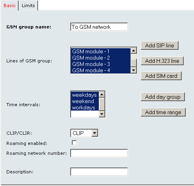Add a SIP line
This screenshot has height=186, width=194.
click(x=159, y=45)
